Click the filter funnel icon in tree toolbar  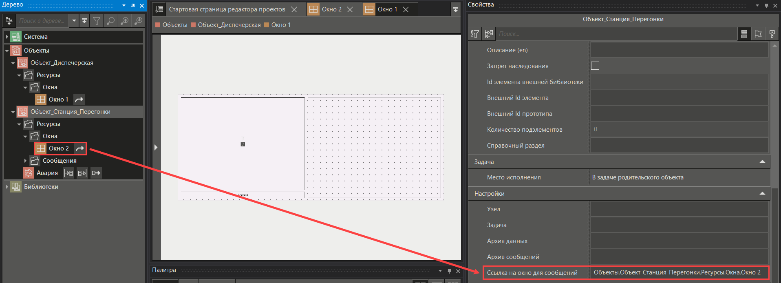97,21
